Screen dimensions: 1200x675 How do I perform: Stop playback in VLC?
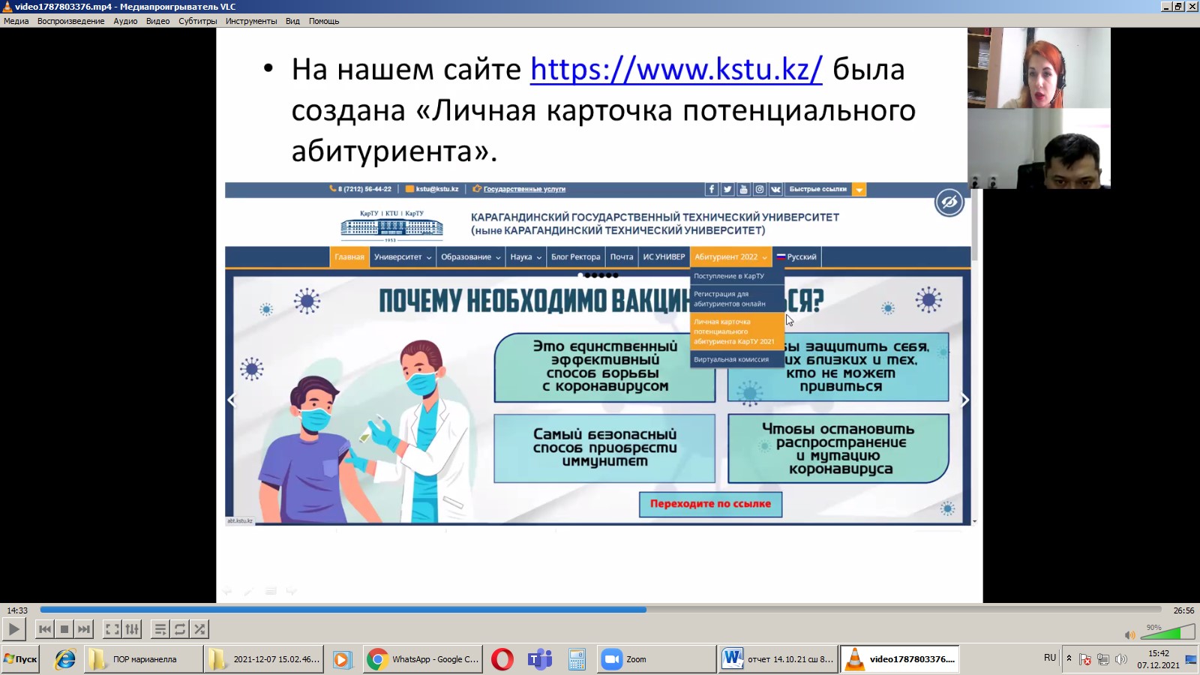[64, 629]
